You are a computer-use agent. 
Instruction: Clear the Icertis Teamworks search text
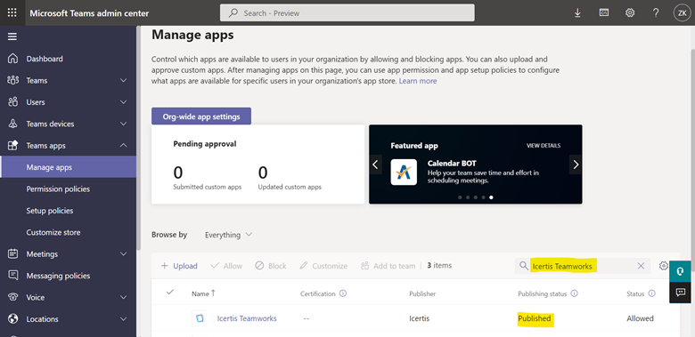[x=641, y=266]
